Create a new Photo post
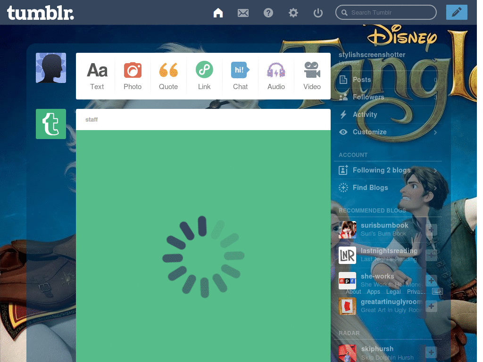The width and height of the screenshot is (483, 362). coord(133,76)
